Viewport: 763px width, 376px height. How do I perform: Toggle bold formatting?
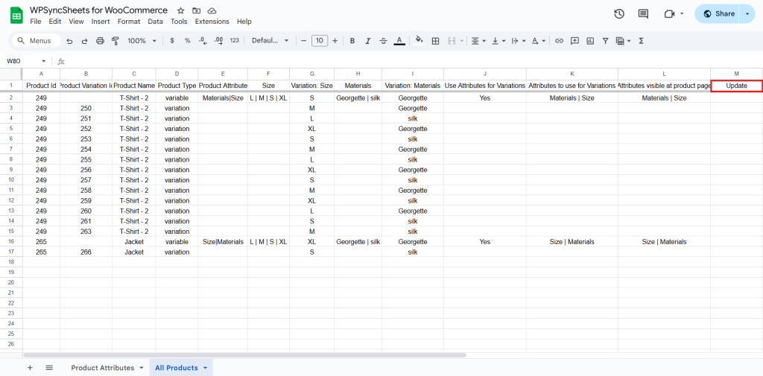coord(352,41)
